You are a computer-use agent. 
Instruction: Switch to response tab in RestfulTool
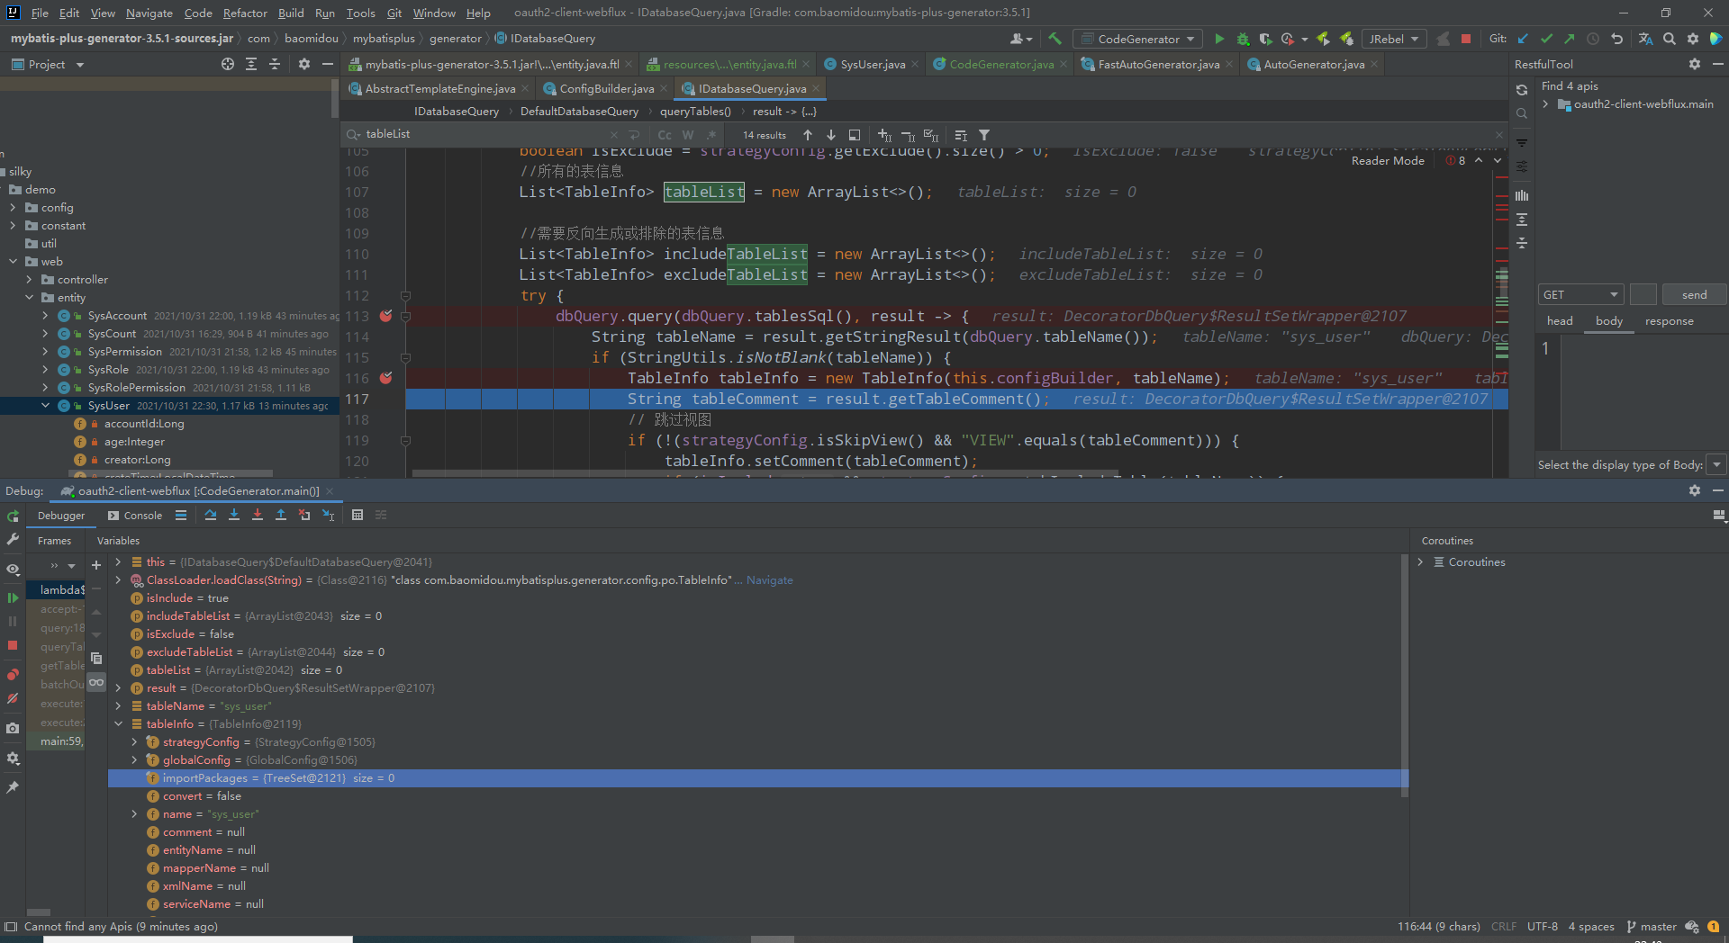click(x=1669, y=321)
